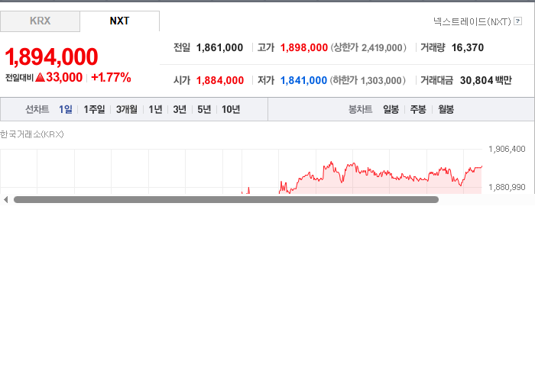
Task: Open the 월봉 candlestick chart
Action: 446,109
